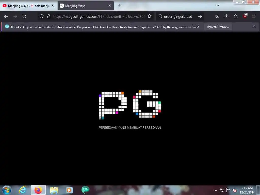The width and height of the screenshot is (260, 195).
Task: Open Save to Pocket
Action: (x=217, y=17)
